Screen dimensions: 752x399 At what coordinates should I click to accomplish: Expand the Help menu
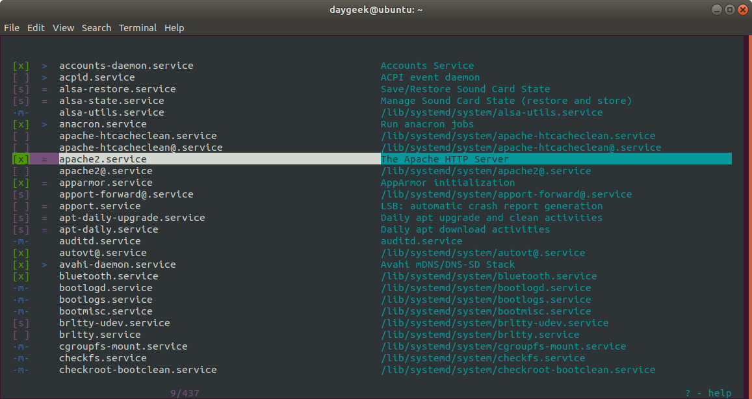(174, 28)
